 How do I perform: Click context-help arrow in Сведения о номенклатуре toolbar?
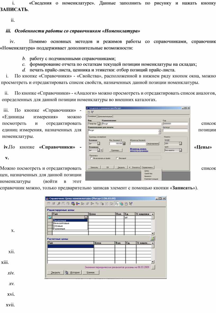tap(92, 112)
